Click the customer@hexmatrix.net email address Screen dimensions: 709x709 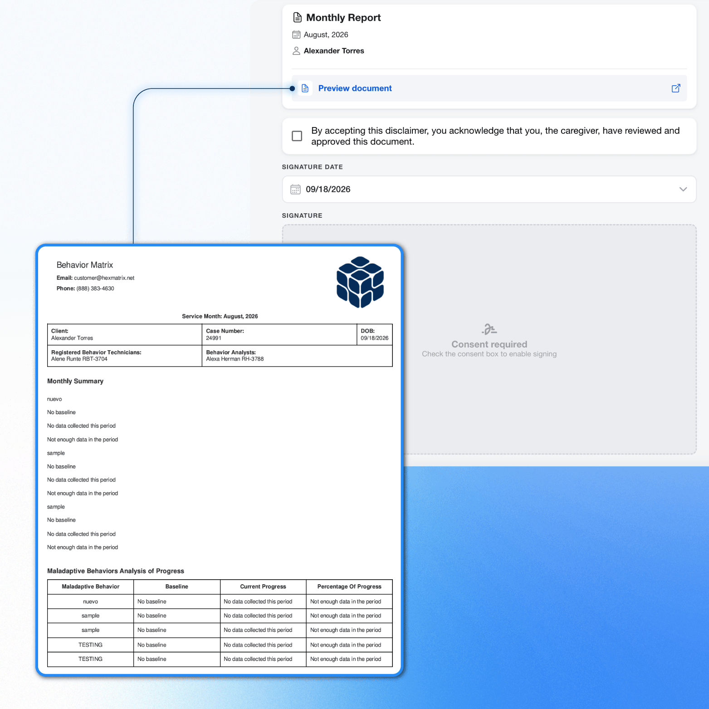pos(104,278)
